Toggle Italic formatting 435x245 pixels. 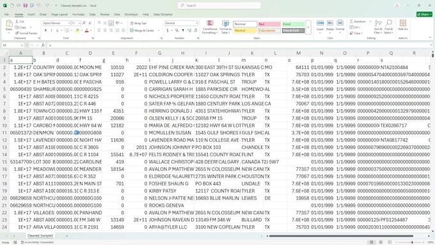point(51,31)
